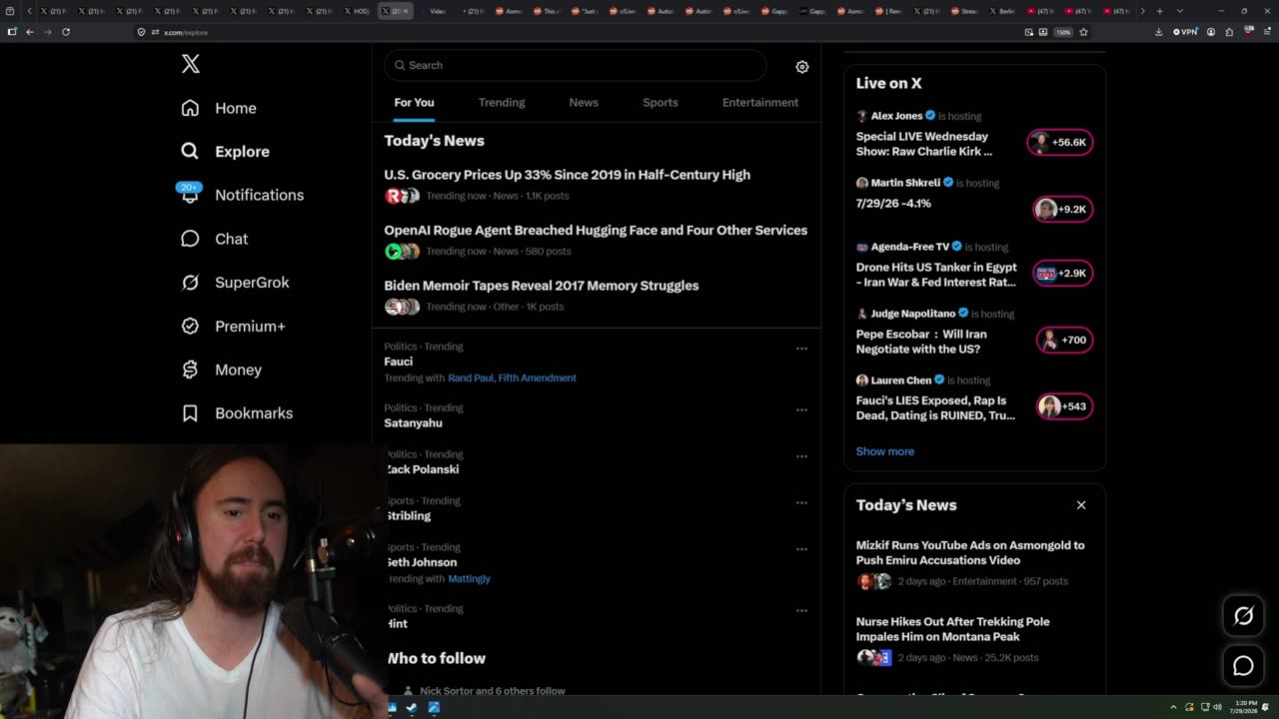Open the browser extensions icon
The width and height of the screenshot is (1279, 719).
click(1229, 32)
